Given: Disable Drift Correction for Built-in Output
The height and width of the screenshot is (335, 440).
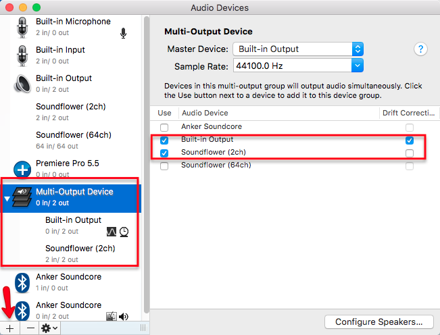Looking at the screenshot, I should click(410, 140).
